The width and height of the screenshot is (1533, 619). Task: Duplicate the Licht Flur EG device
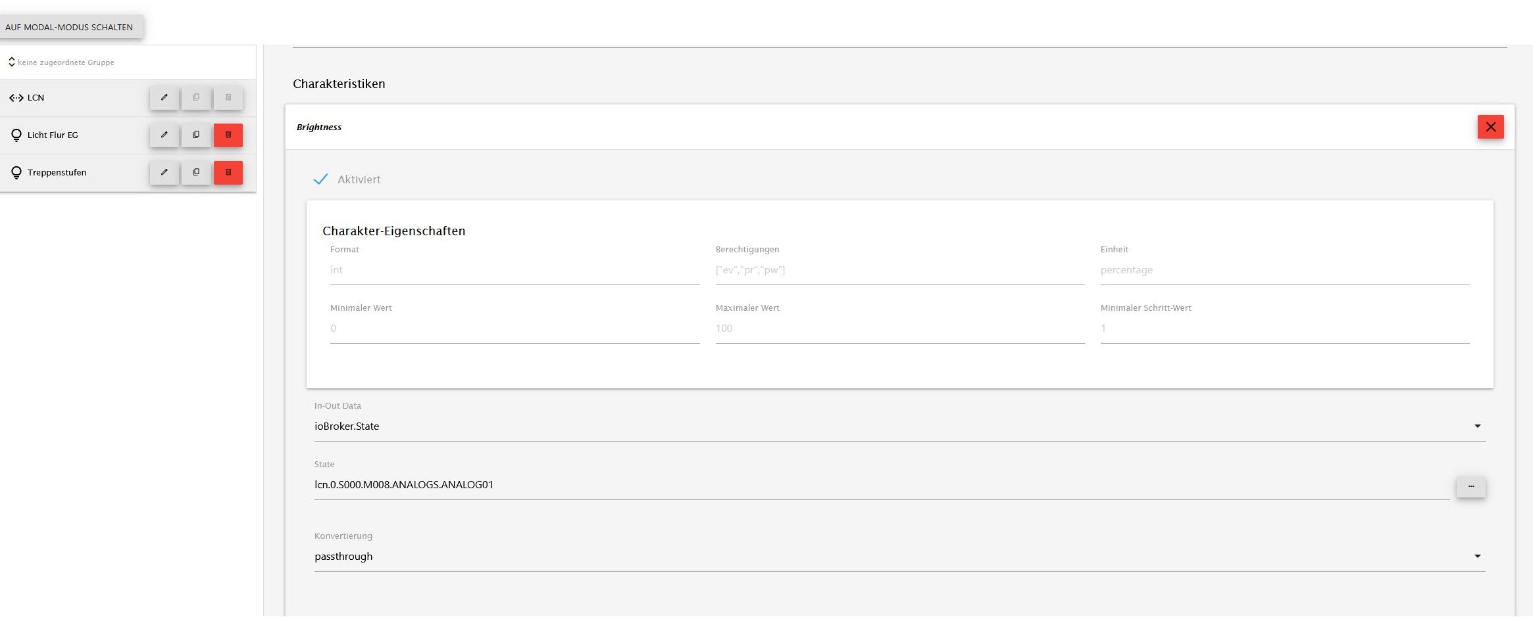[196, 135]
